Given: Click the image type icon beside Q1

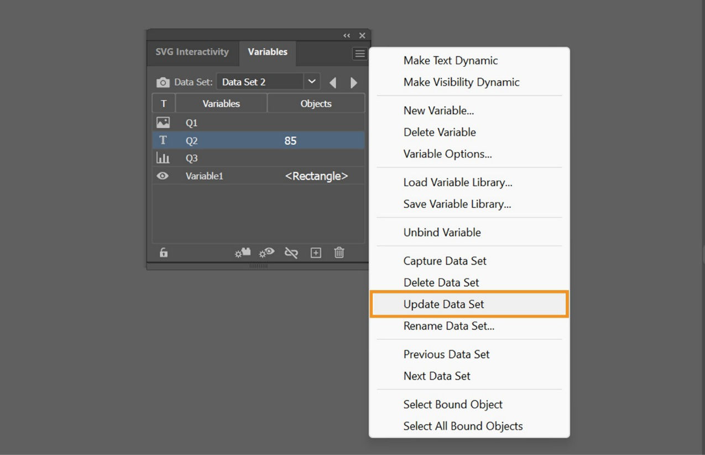Looking at the screenshot, I should point(163,122).
